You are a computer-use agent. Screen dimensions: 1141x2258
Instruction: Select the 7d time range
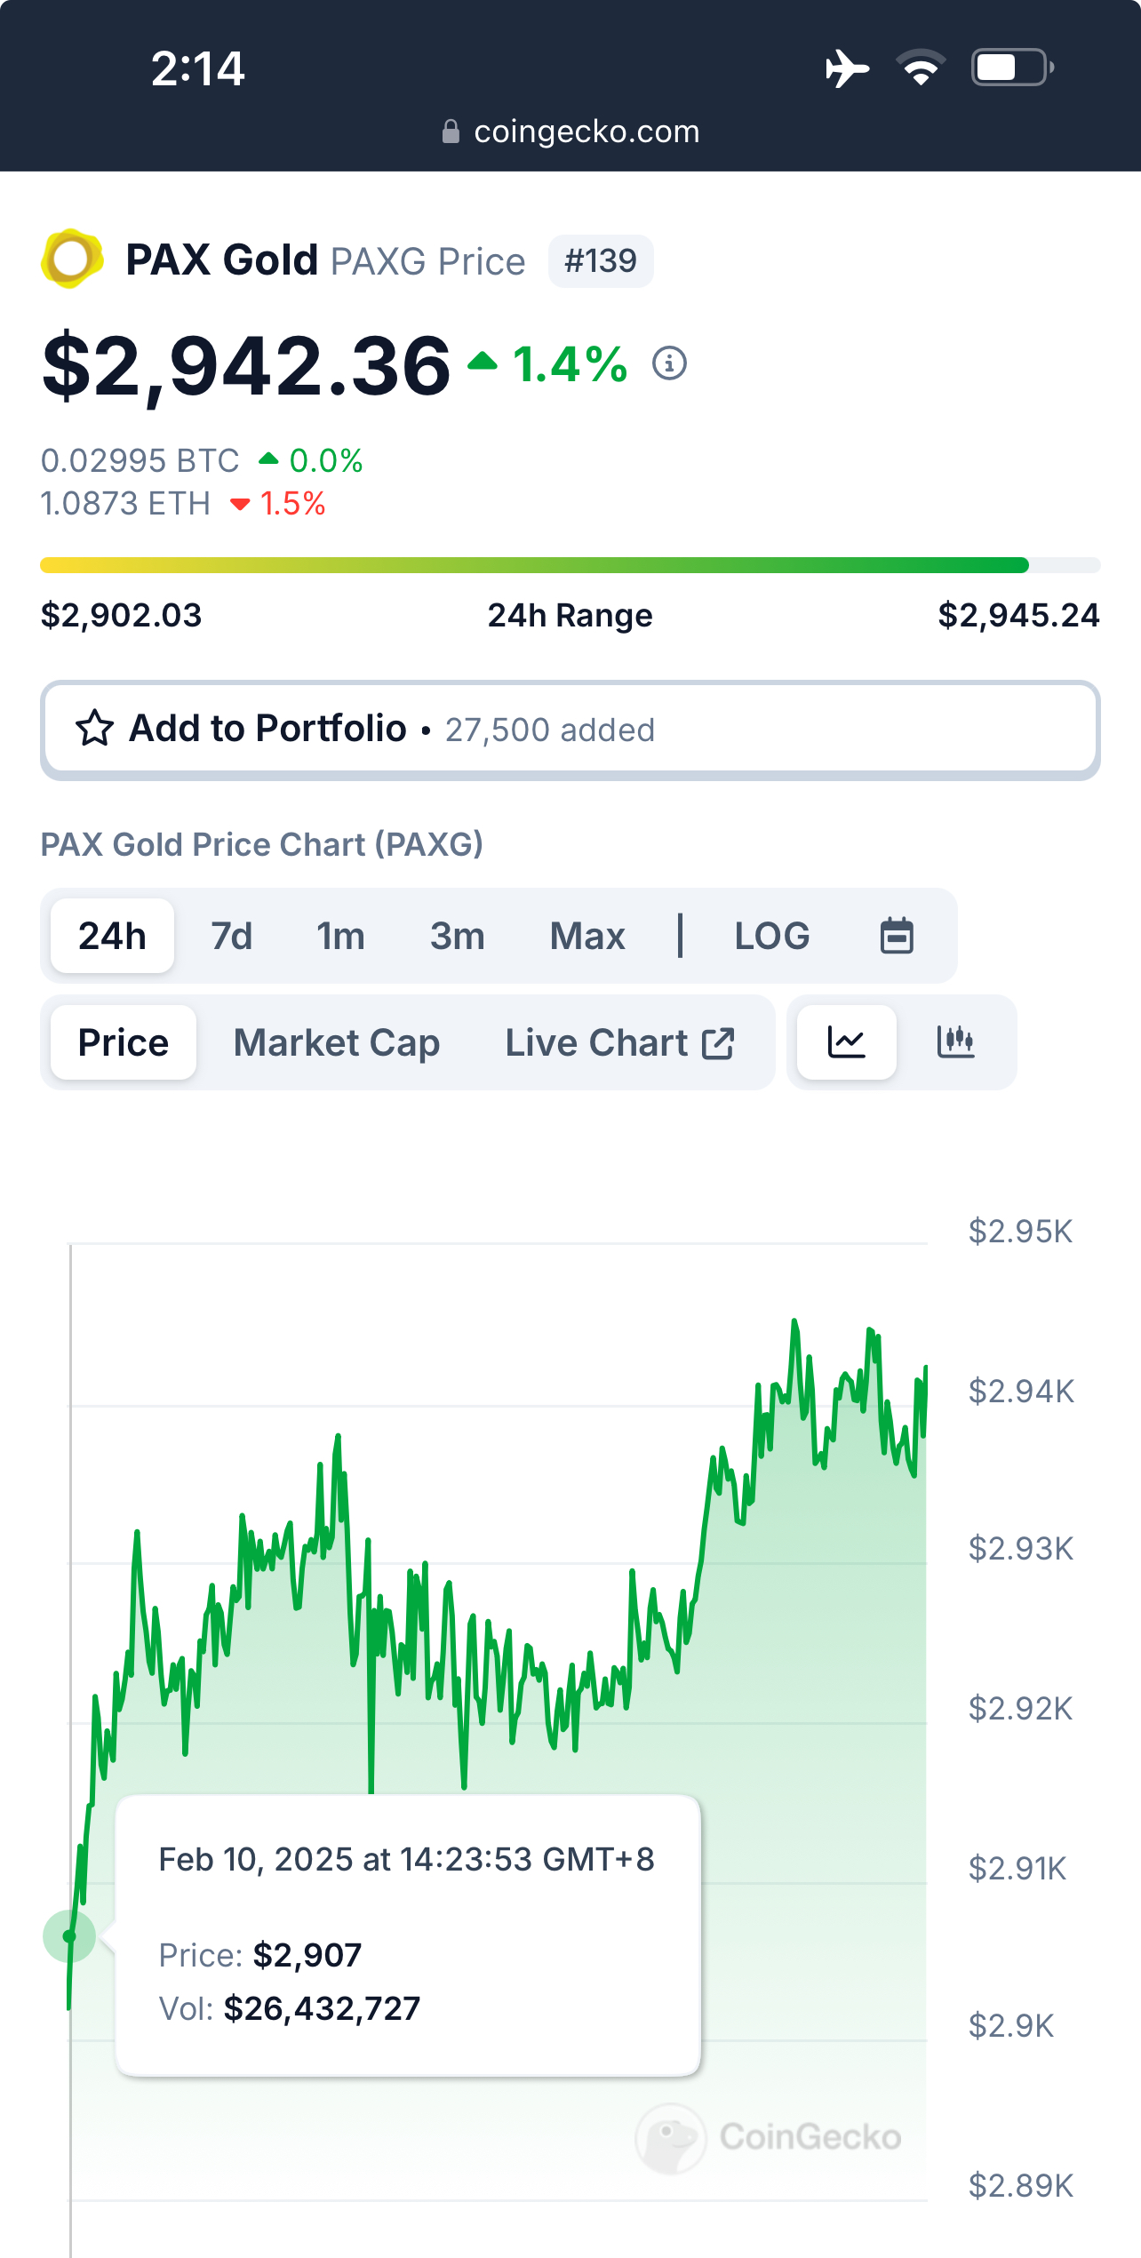(231, 936)
